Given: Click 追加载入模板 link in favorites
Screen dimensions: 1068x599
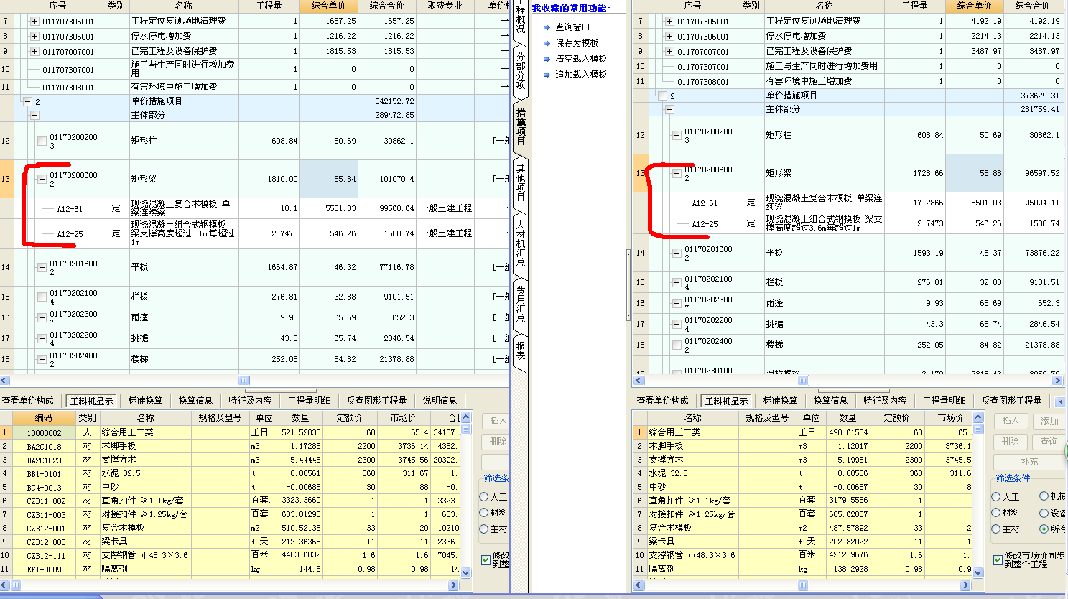Looking at the screenshot, I should click(581, 75).
